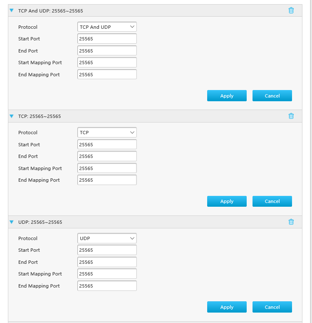The image size is (312, 323).
Task: Focus Start Mapping Port field in UDP rule
Action: (107, 274)
